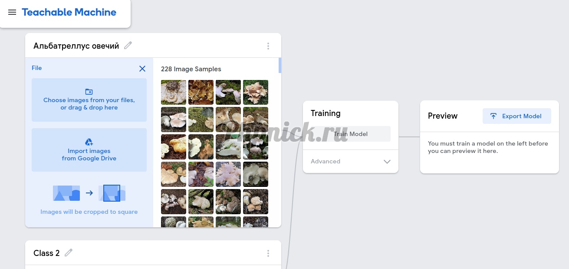This screenshot has width=569, height=269.
Task: Close the File upload panel
Action: coord(142,69)
